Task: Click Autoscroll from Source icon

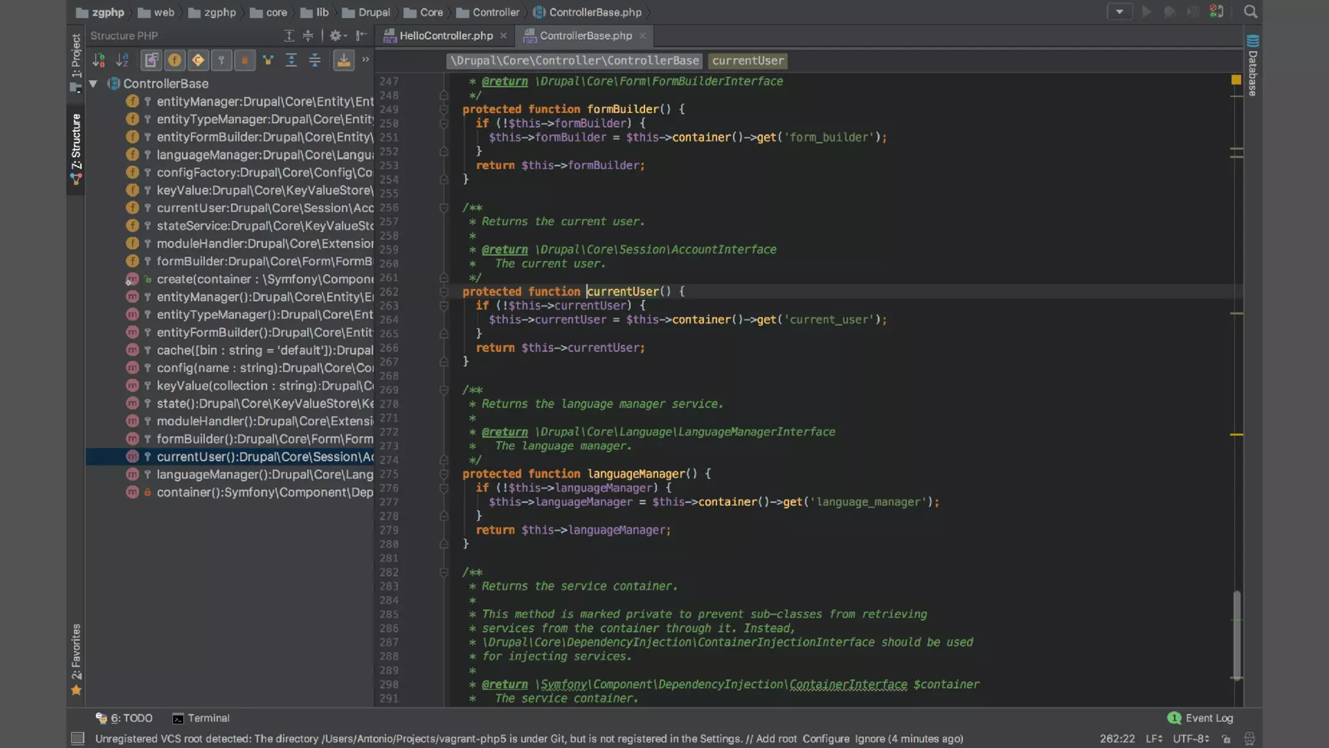Action: click(x=343, y=60)
